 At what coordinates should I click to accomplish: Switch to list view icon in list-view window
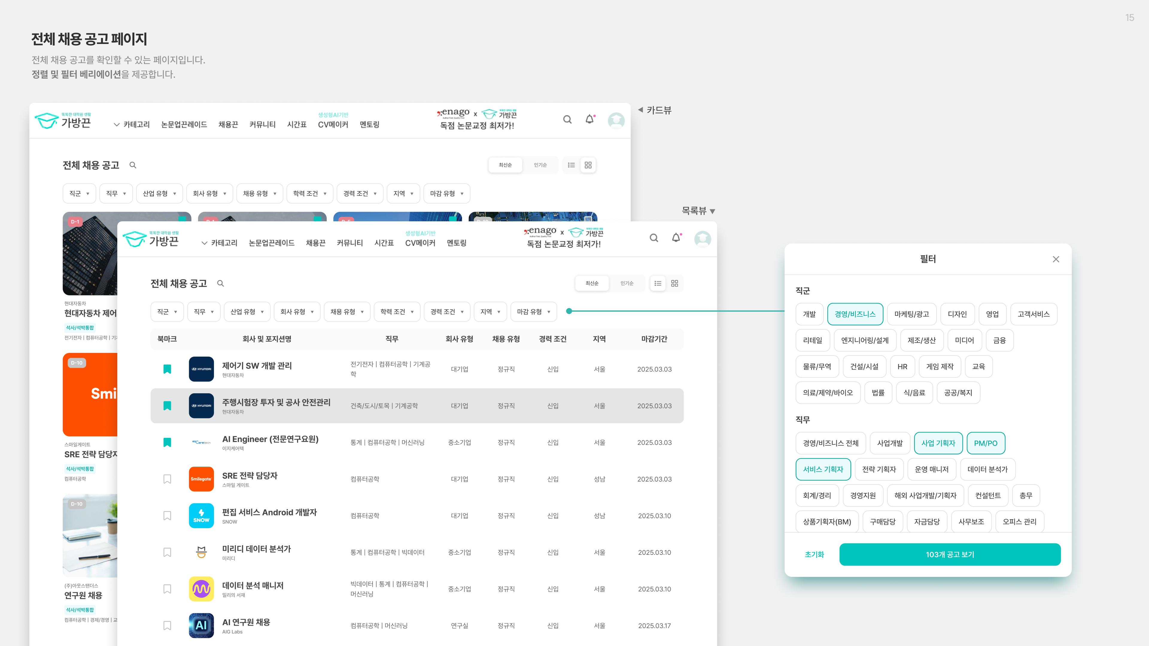tap(658, 284)
